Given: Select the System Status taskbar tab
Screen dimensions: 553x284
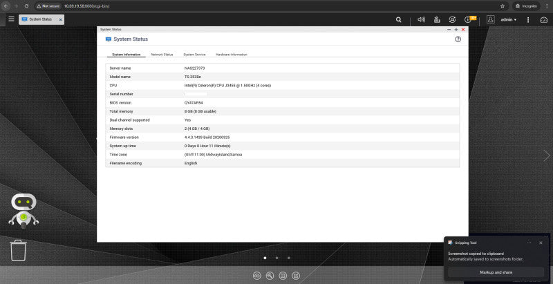Looking at the screenshot, I should (x=41, y=19).
